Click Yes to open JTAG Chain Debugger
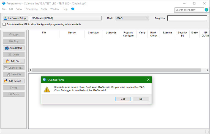 coord(123,99)
